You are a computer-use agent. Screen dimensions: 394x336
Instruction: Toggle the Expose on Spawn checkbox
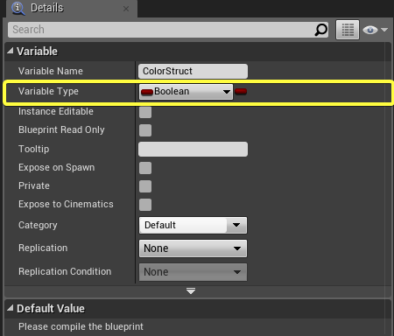pyautogui.click(x=145, y=168)
